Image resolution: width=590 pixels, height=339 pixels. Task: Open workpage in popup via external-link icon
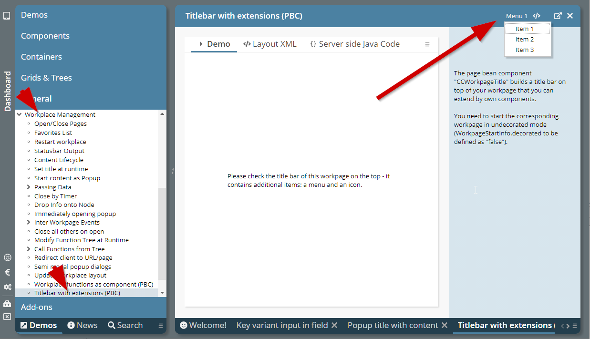tap(558, 16)
